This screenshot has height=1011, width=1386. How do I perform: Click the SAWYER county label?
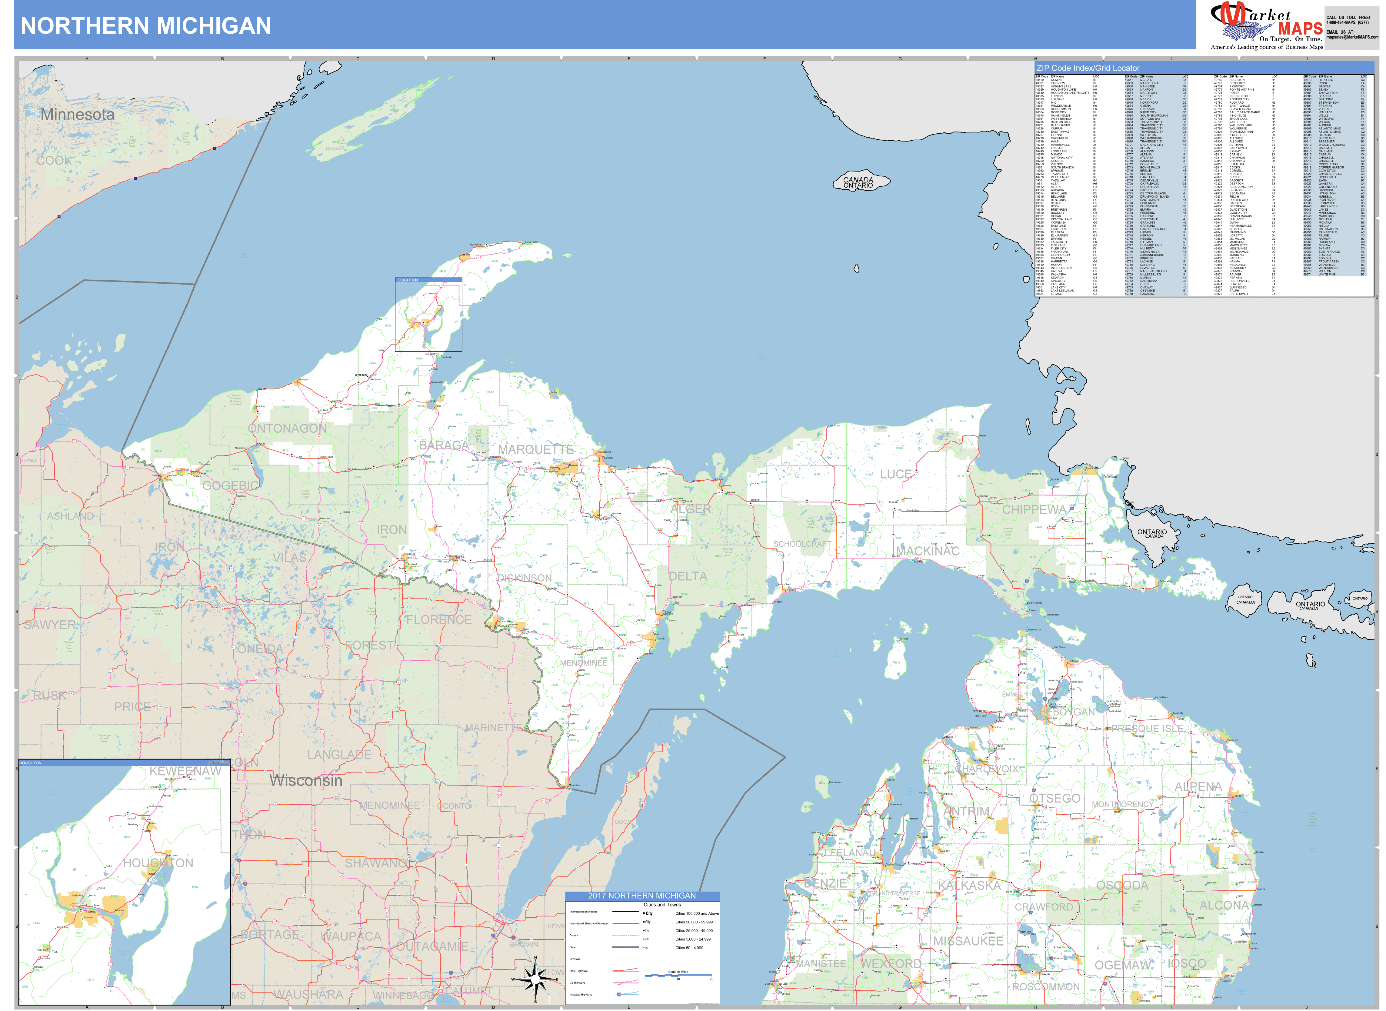point(50,625)
